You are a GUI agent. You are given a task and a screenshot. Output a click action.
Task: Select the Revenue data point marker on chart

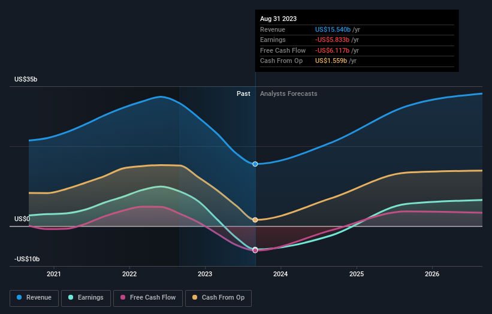click(x=255, y=164)
